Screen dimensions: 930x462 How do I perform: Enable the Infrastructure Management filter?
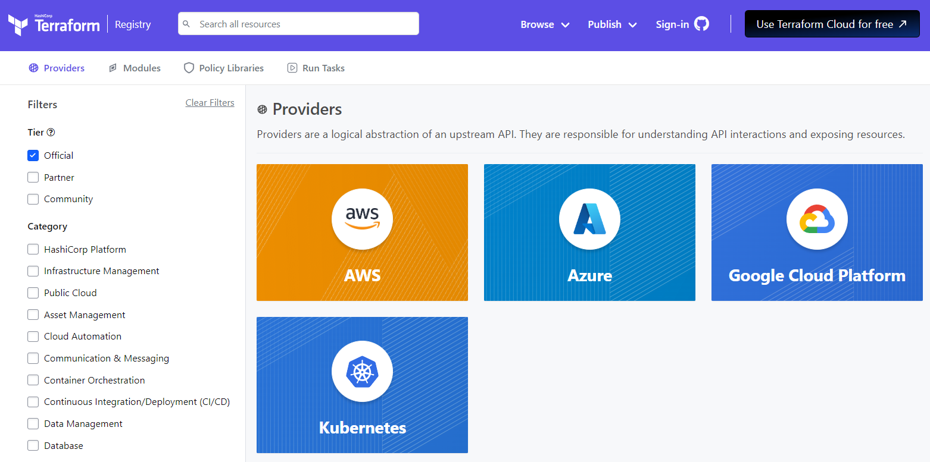33,271
